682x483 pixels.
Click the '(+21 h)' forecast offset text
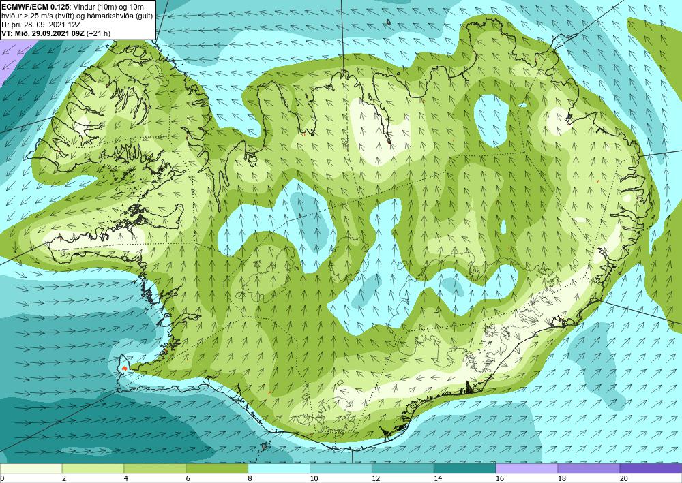coord(98,33)
